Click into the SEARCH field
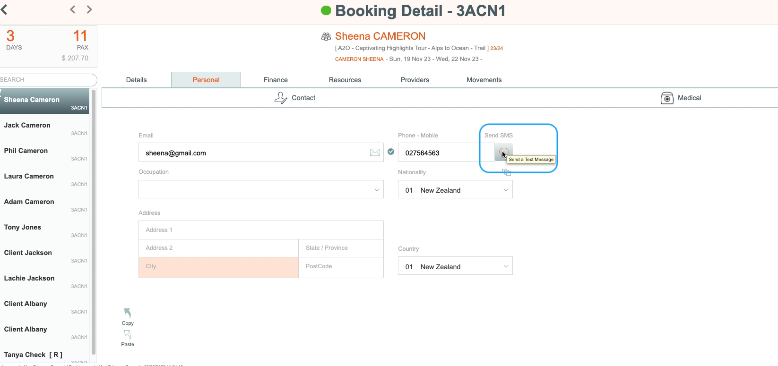Image resolution: width=778 pixels, height=366 pixels. (48, 80)
